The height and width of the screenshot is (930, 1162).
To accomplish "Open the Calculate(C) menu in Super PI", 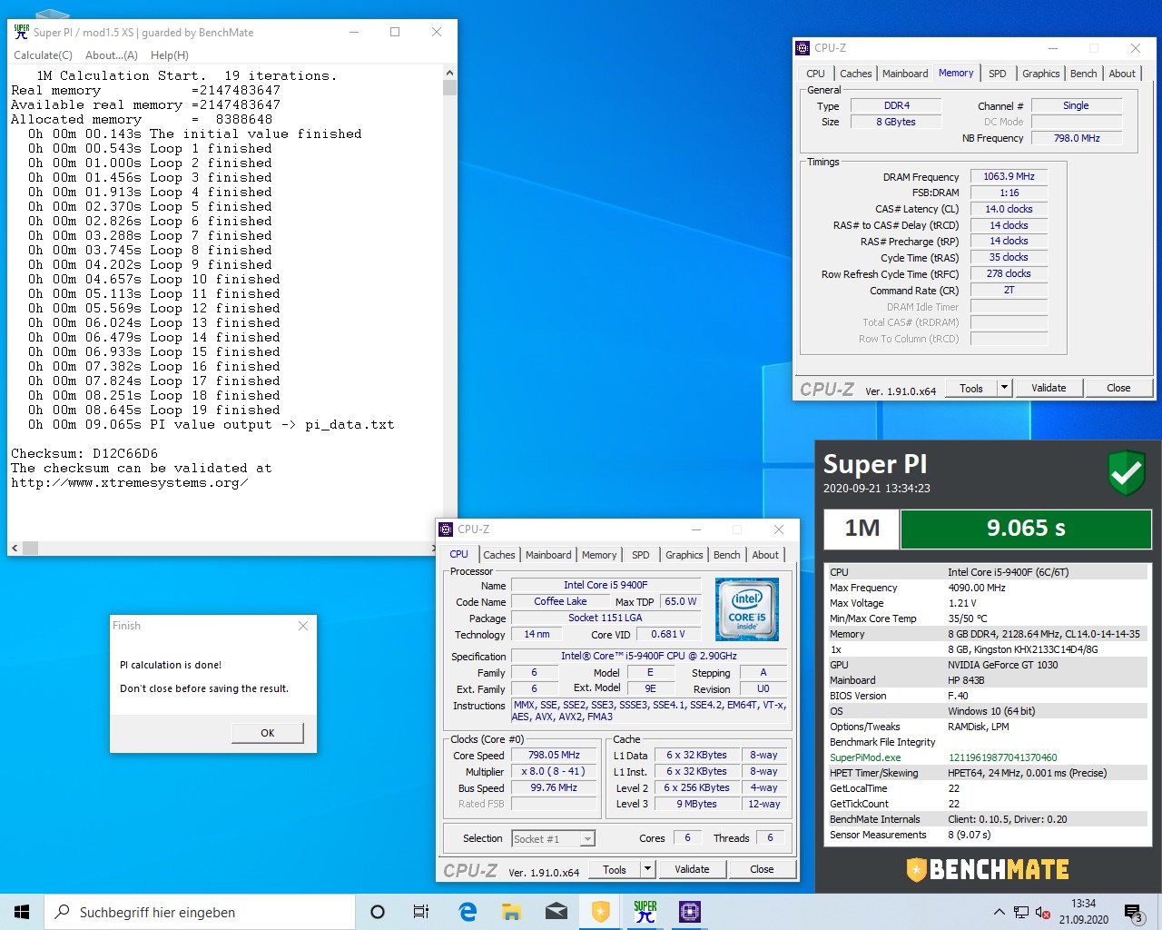I will click(x=43, y=55).
